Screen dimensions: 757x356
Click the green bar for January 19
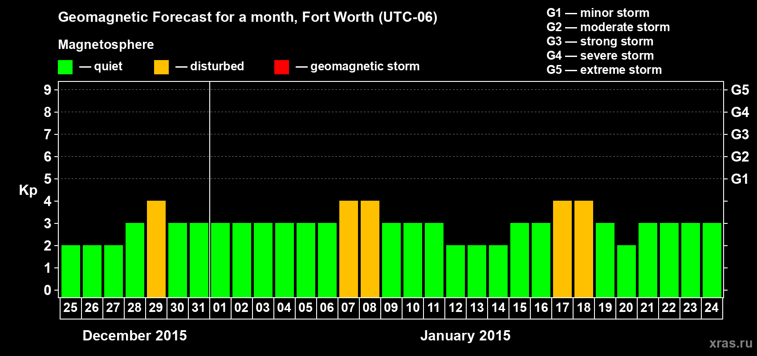click(605, 260)
